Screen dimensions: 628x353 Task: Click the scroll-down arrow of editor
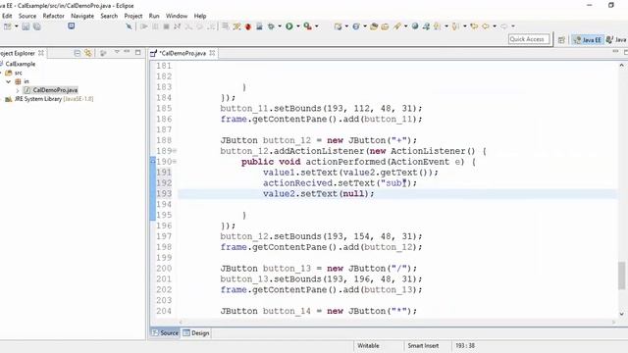click(x=621, y=314)
